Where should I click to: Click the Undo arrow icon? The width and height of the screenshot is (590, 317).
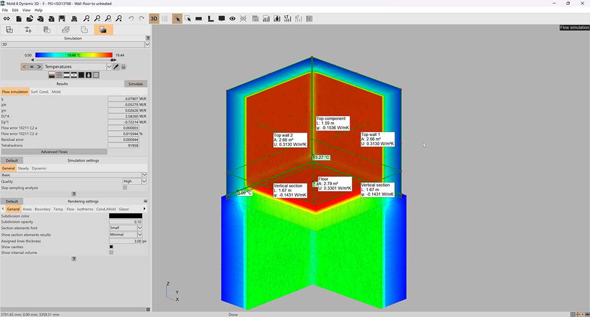131,18
